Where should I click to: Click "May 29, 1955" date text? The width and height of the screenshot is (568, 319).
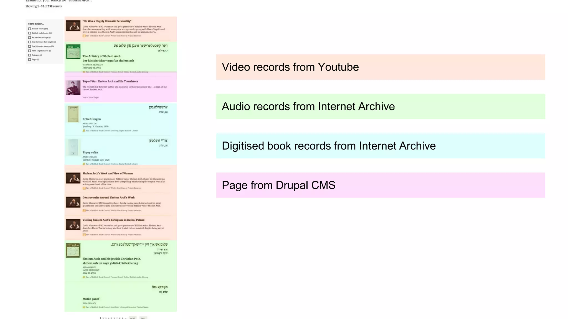(89, 273)
